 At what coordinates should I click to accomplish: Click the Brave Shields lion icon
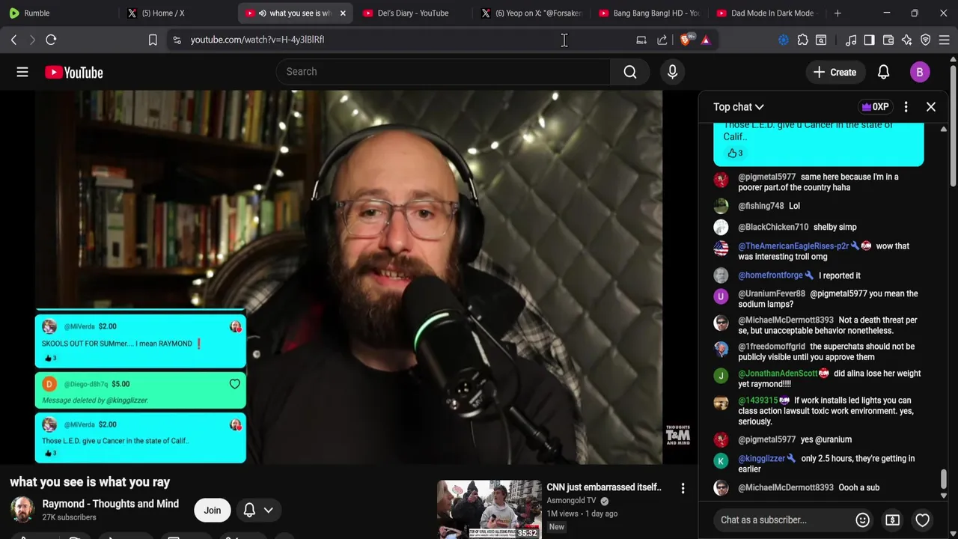(x=686, y=40)
